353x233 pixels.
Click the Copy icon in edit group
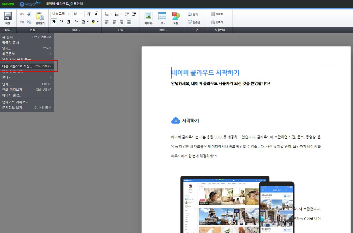point(29,22)
